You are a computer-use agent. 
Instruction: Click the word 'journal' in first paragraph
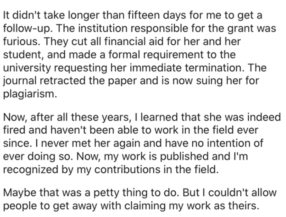(20, 81)
